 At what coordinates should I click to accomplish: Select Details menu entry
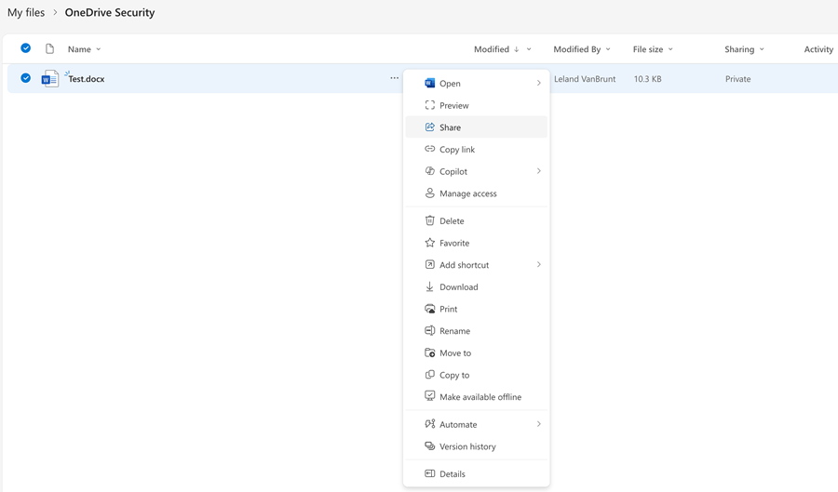click(x=476, y=473)
